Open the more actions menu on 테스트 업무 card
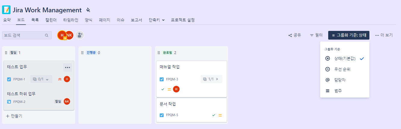Image resolution: width=401 pixels, height=129 pixels. click(67, 67)
